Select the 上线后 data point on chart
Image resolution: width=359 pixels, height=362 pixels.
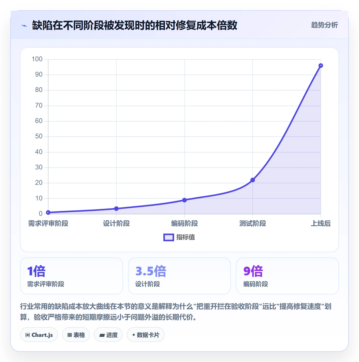coord(321,66)
